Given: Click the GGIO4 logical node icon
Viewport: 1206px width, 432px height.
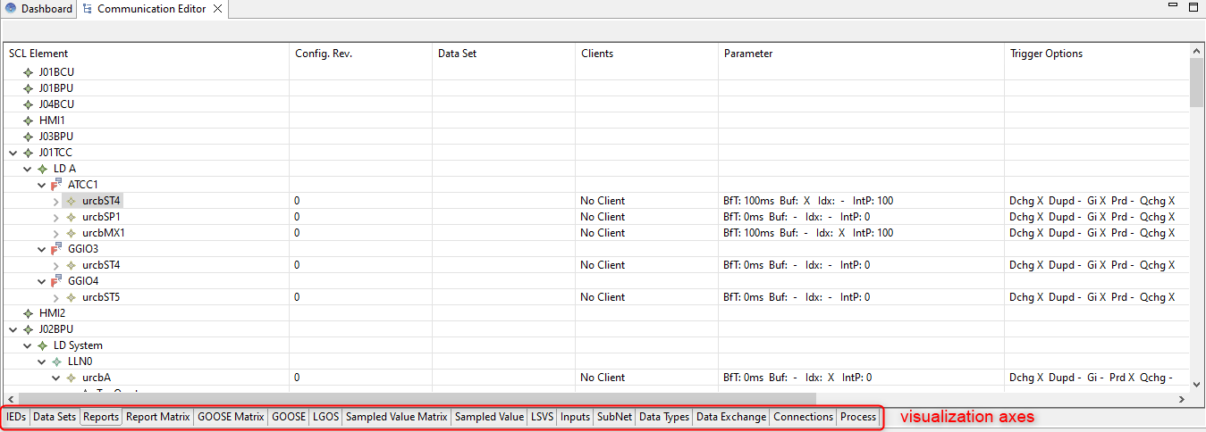Looking at the screenshot, I should click(57, 281).
